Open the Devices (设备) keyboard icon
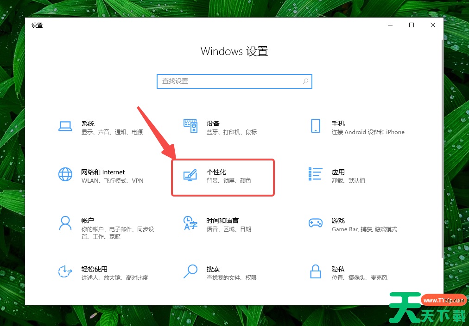469x326 pixels. [190, 126]
